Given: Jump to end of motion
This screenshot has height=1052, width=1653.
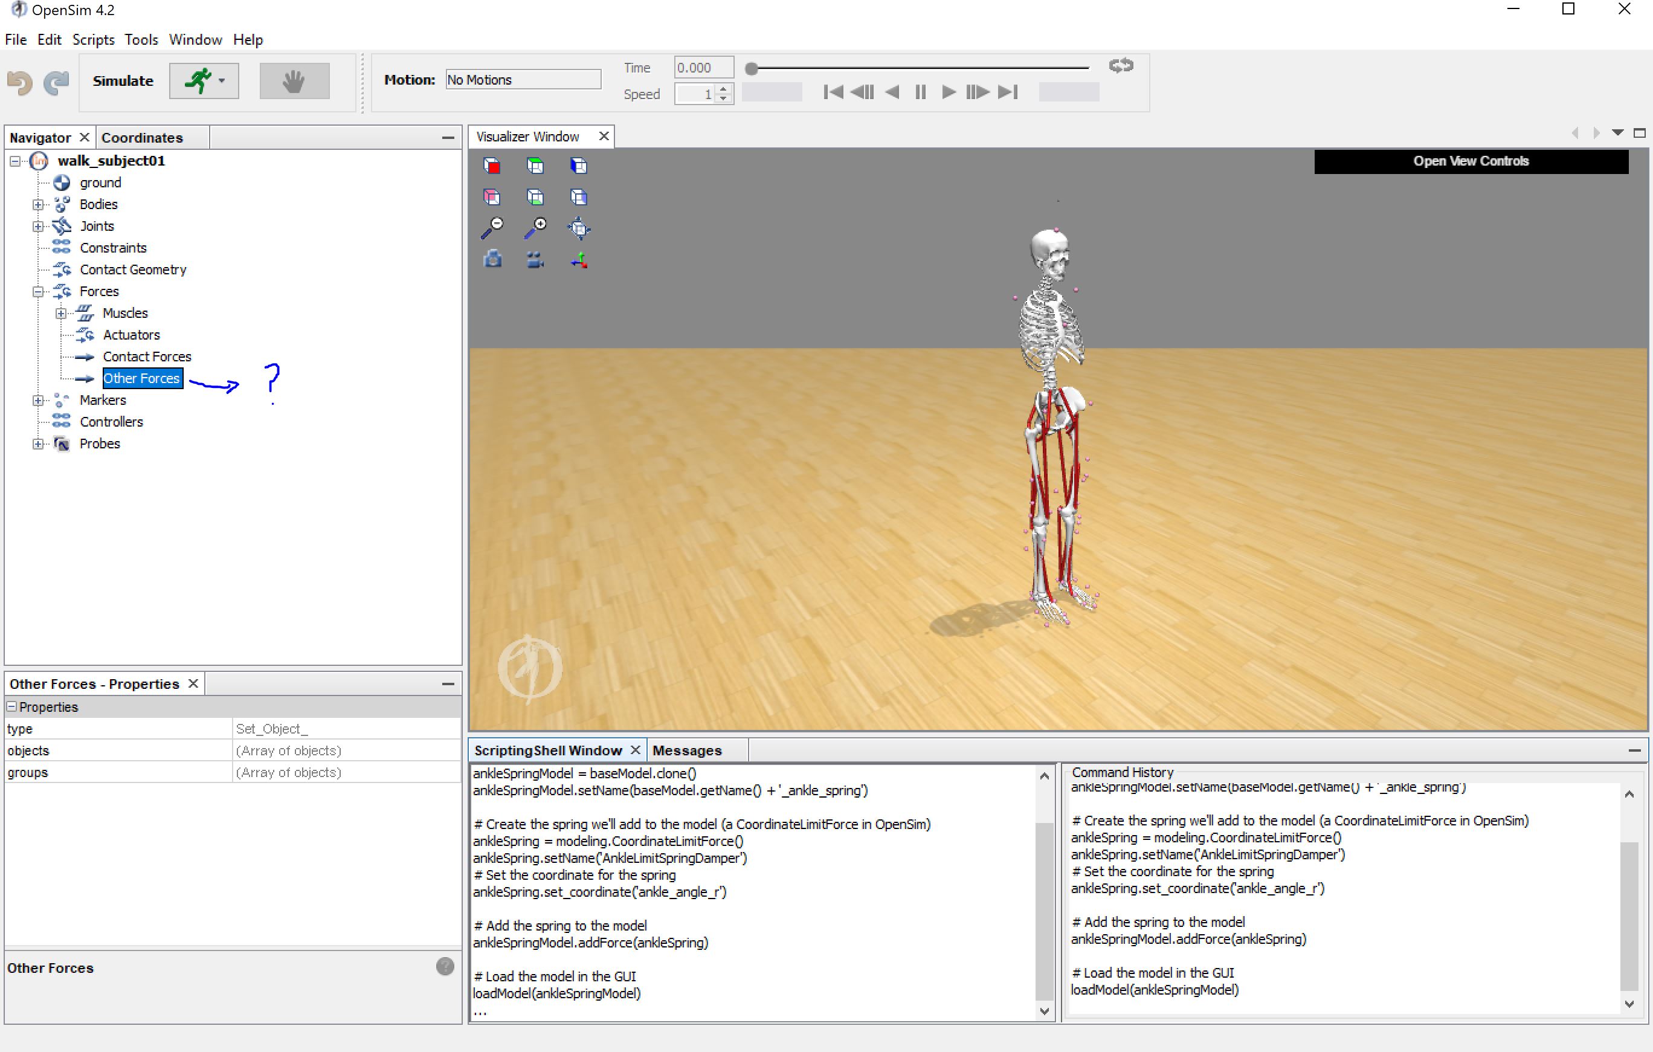Looking at the screenshot, I should pyautogui.click(x=1008, y=92).
